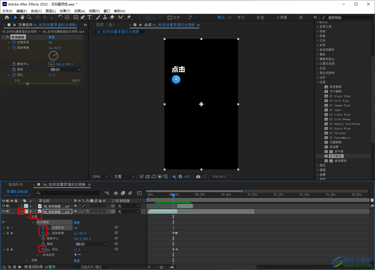The height and width of the screenshot is (270, 375).
Task: Expand the 变换 transform group
Action: tap(27, 260)
